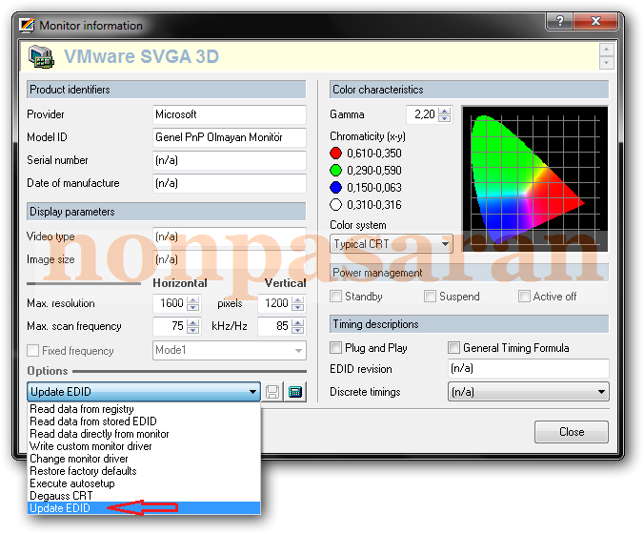Choose Execute autosetup option

click(144, 483)
